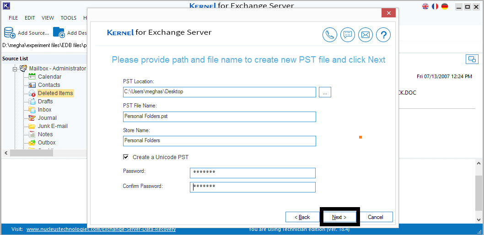This screenshot has height=235, width=484.
Task: Click the < Back button
Action: tap(302, 217)
